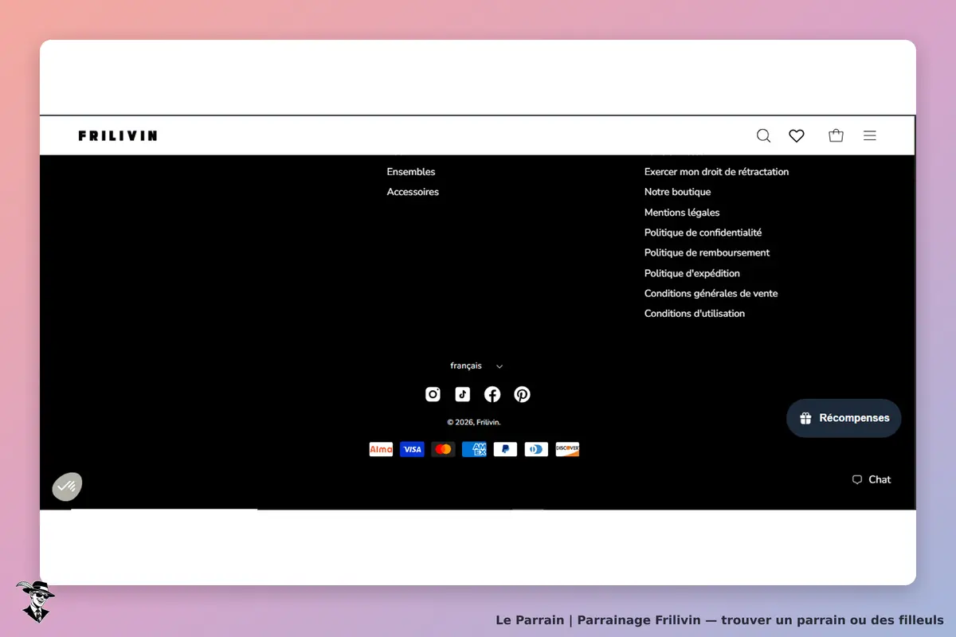The height and width of the screenshot is (637, 956).
Task: Open Politique de confidentialité
Action: (x=703, y=233)
